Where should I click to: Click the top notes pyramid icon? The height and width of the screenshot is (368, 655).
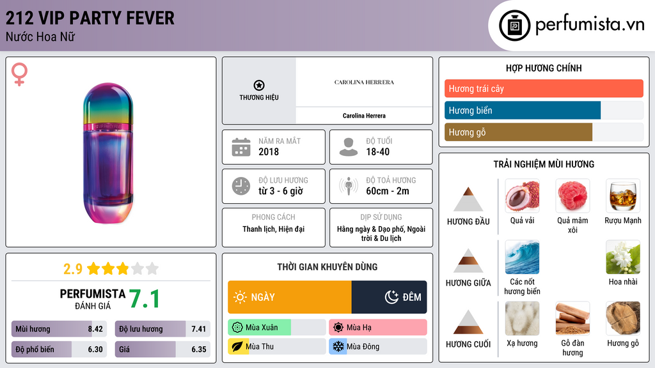pyautogui.click(x=468, y=199)
